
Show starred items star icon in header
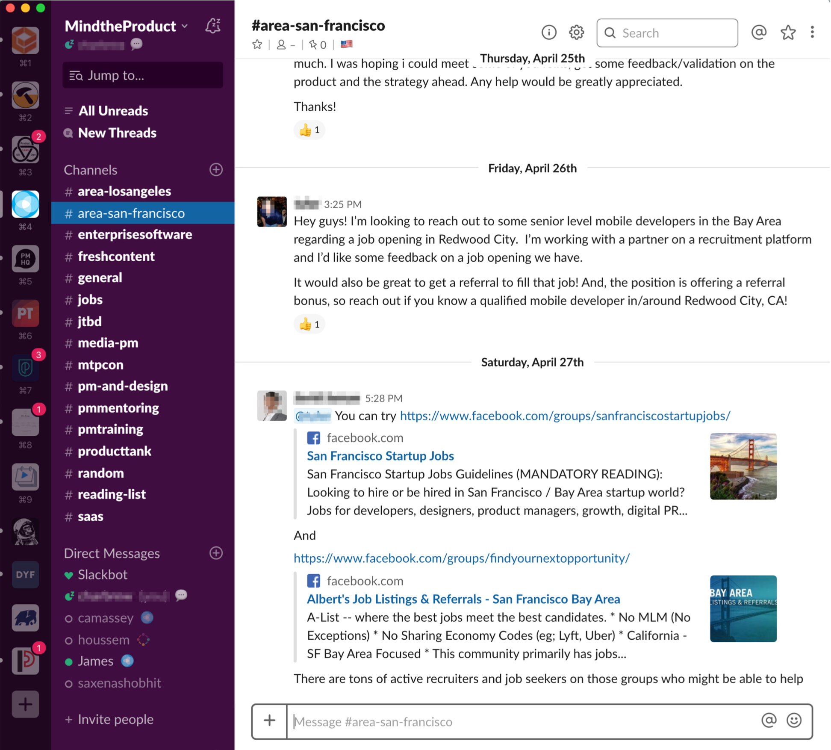click(788, 32)
